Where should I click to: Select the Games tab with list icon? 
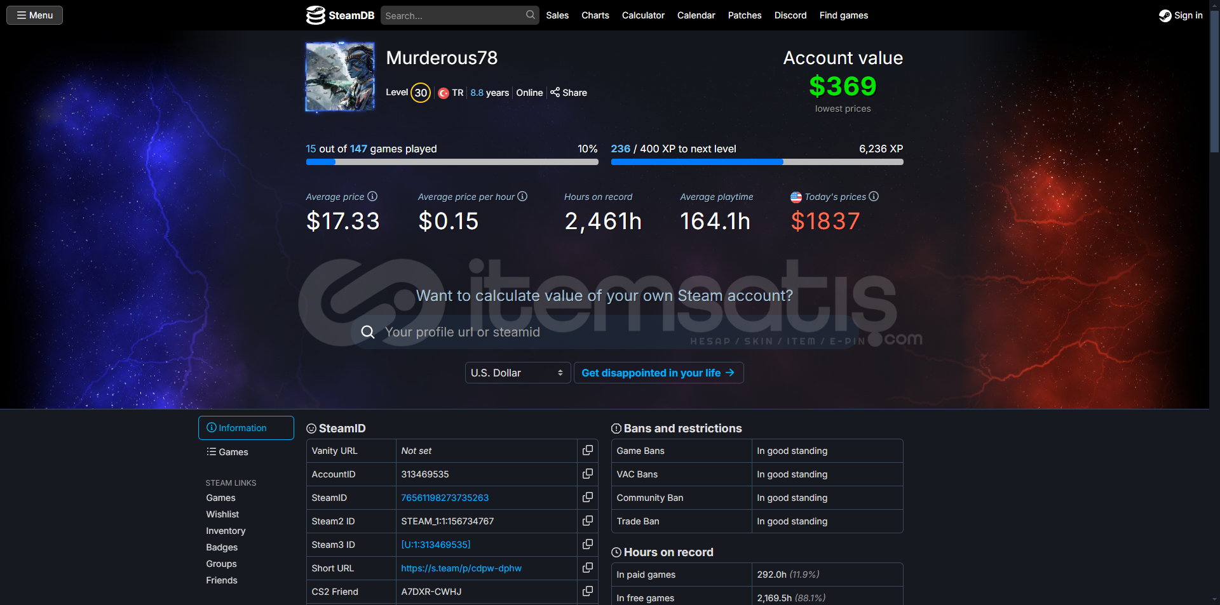tap(246, 452)
